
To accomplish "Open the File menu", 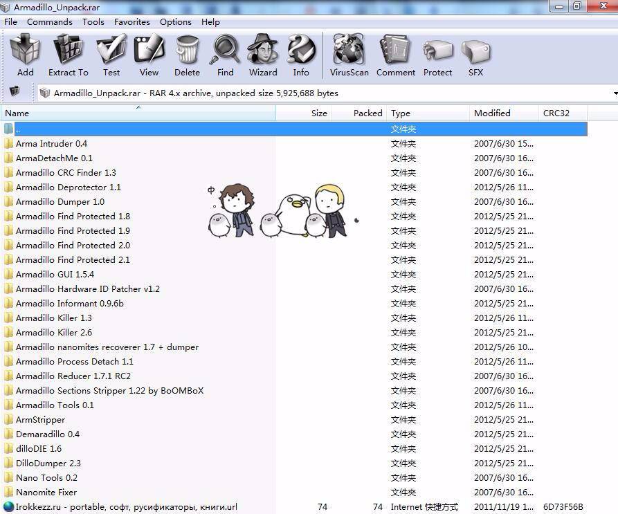I will pos(10,22).
